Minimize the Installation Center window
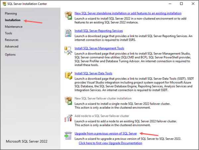Image resolution: width=199 pixels, height=150 pixels. click(x=170, y=4)
